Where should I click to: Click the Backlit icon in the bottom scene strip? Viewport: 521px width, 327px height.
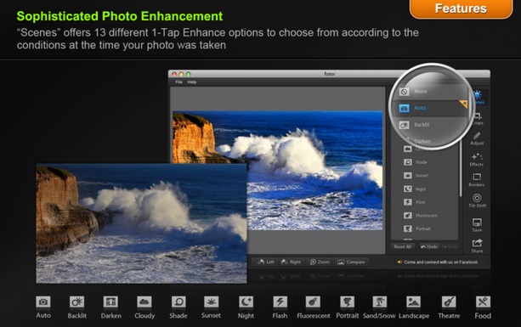(76, 302)
